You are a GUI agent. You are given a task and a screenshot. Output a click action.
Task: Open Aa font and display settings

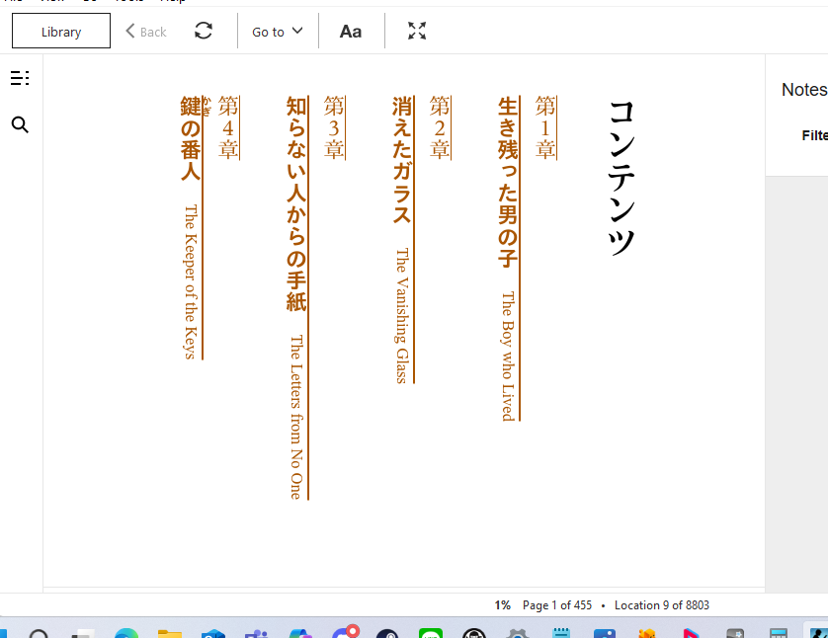pos(351,32)
